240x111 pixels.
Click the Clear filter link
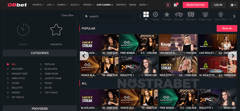[68, 15]
